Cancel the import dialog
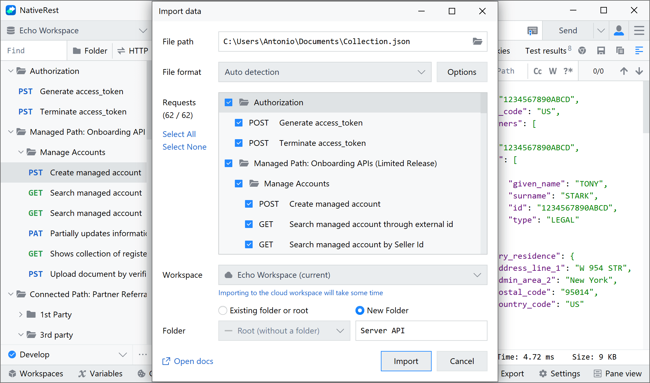This screenshot has width=650, height=383. tap(462, 361)
